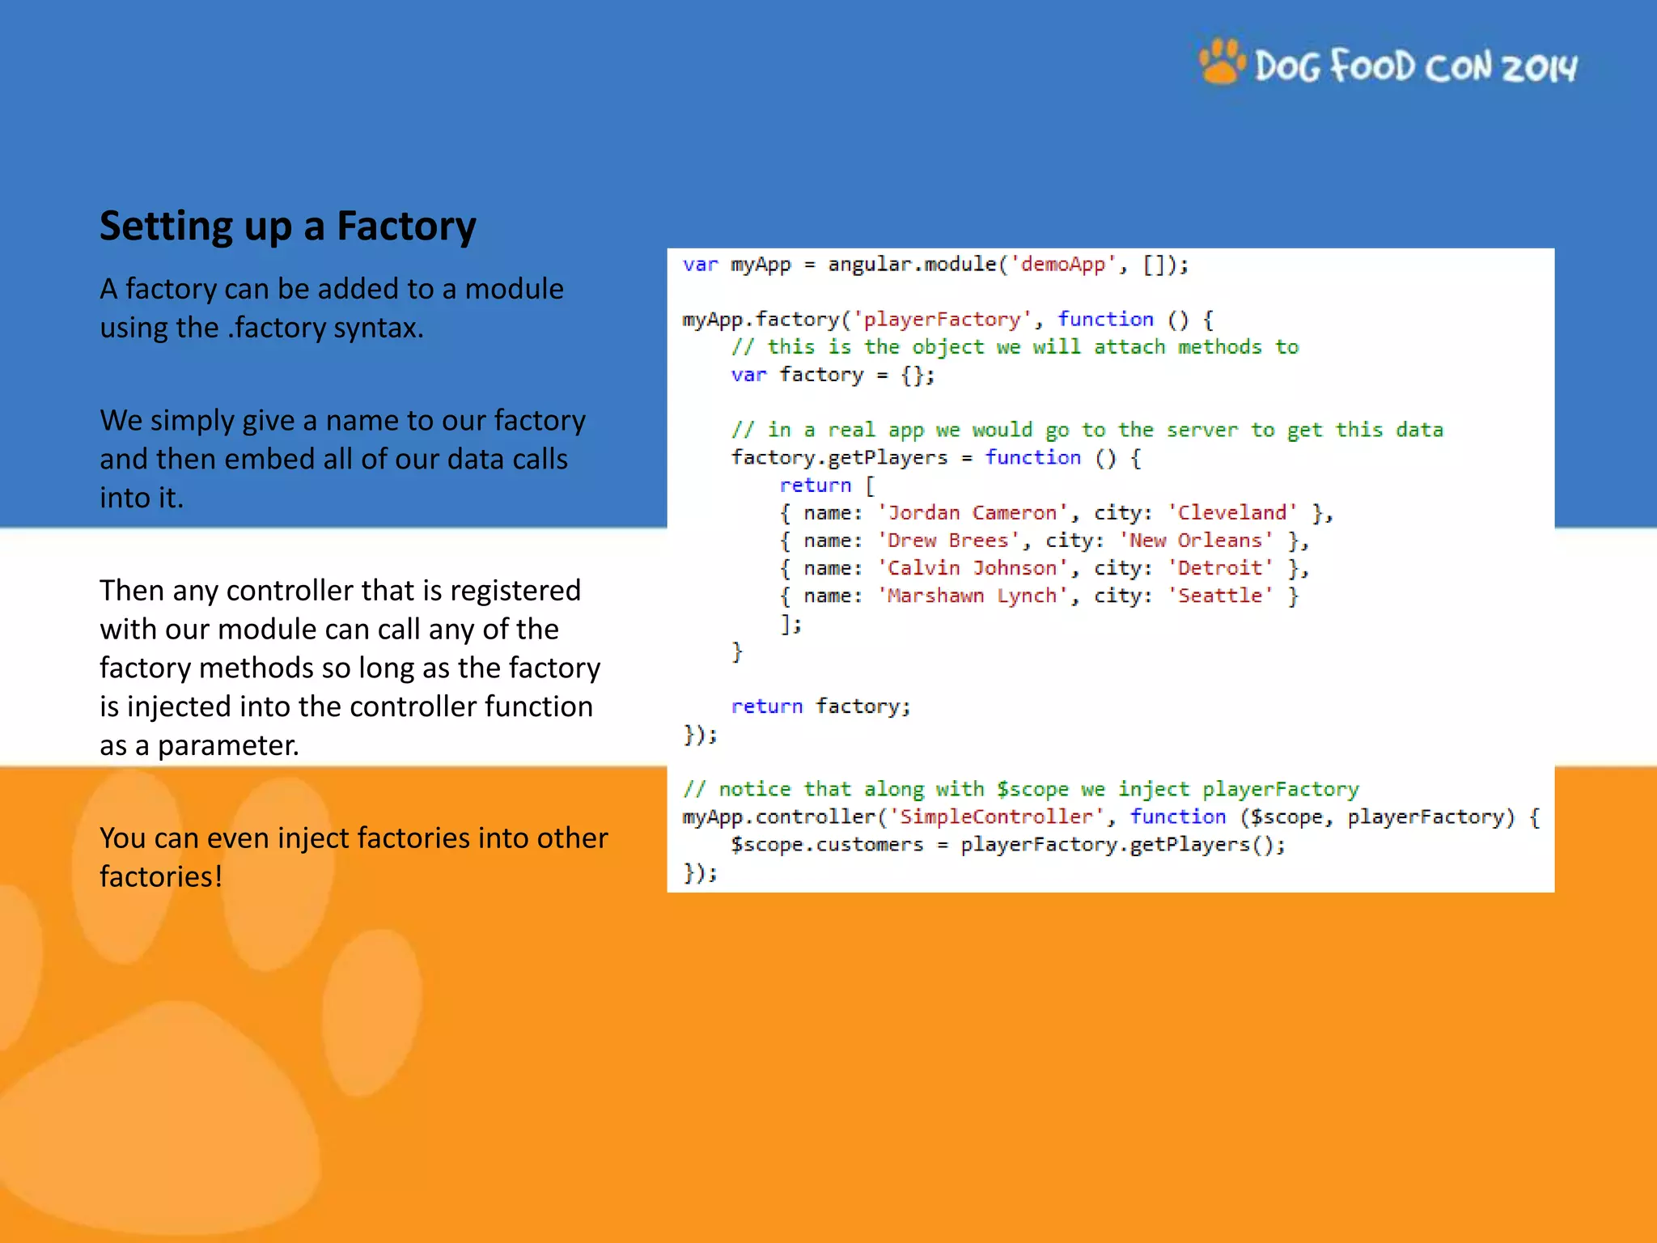Click the 'demoApp' string in code

pos(1064,265)
